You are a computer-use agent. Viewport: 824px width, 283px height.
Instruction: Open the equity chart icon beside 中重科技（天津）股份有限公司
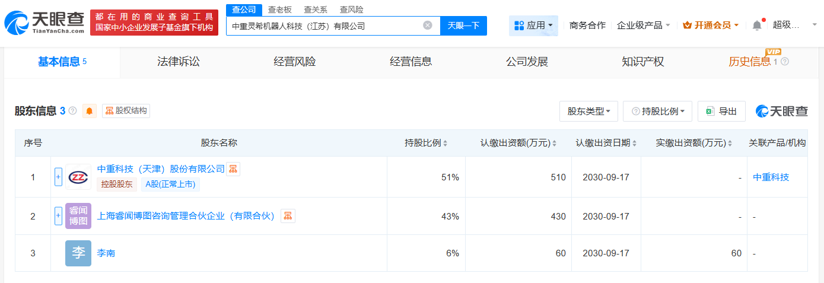coord(233,169)
